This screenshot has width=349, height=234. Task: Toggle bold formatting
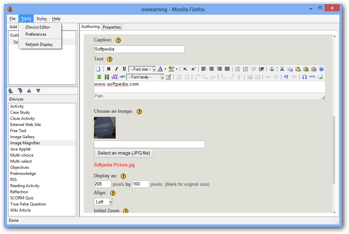coord(109,69)
